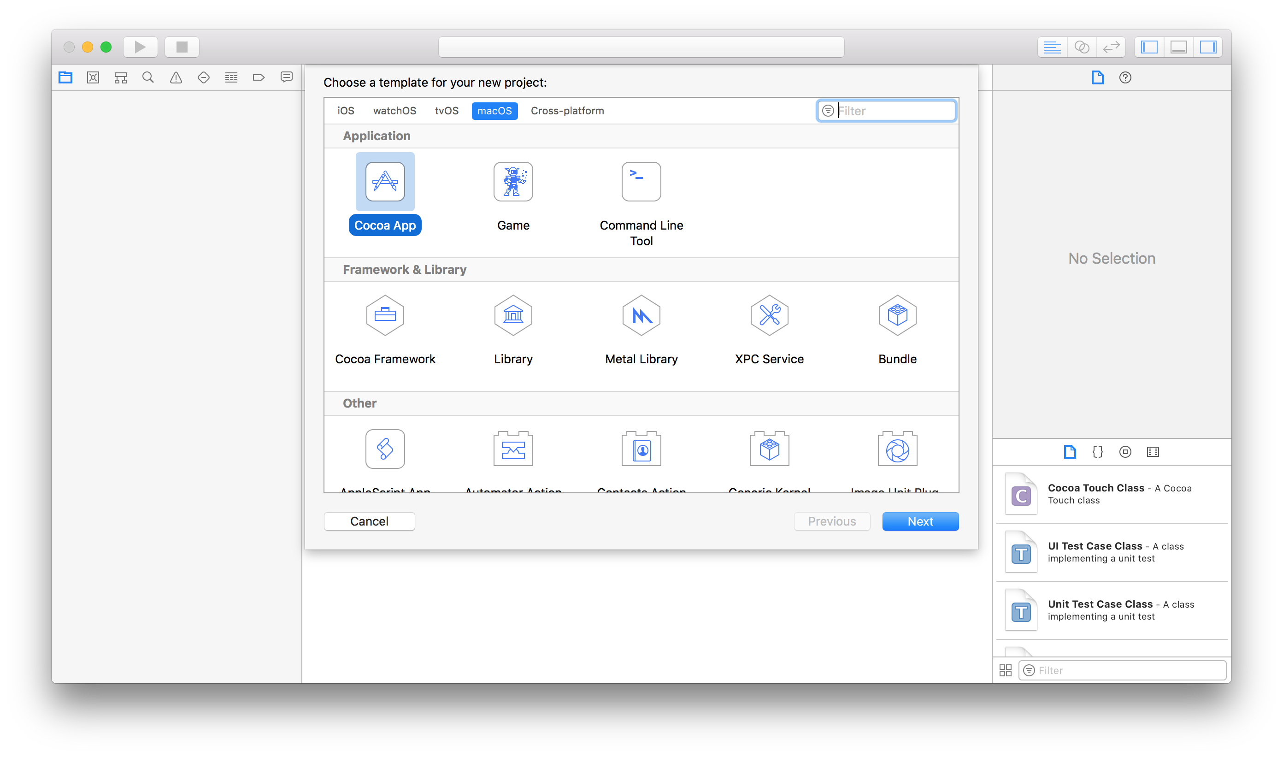This screenshot has height=757, width=1283.
Task: Open the Project navigator folder icon
Action: pos(66,77)
